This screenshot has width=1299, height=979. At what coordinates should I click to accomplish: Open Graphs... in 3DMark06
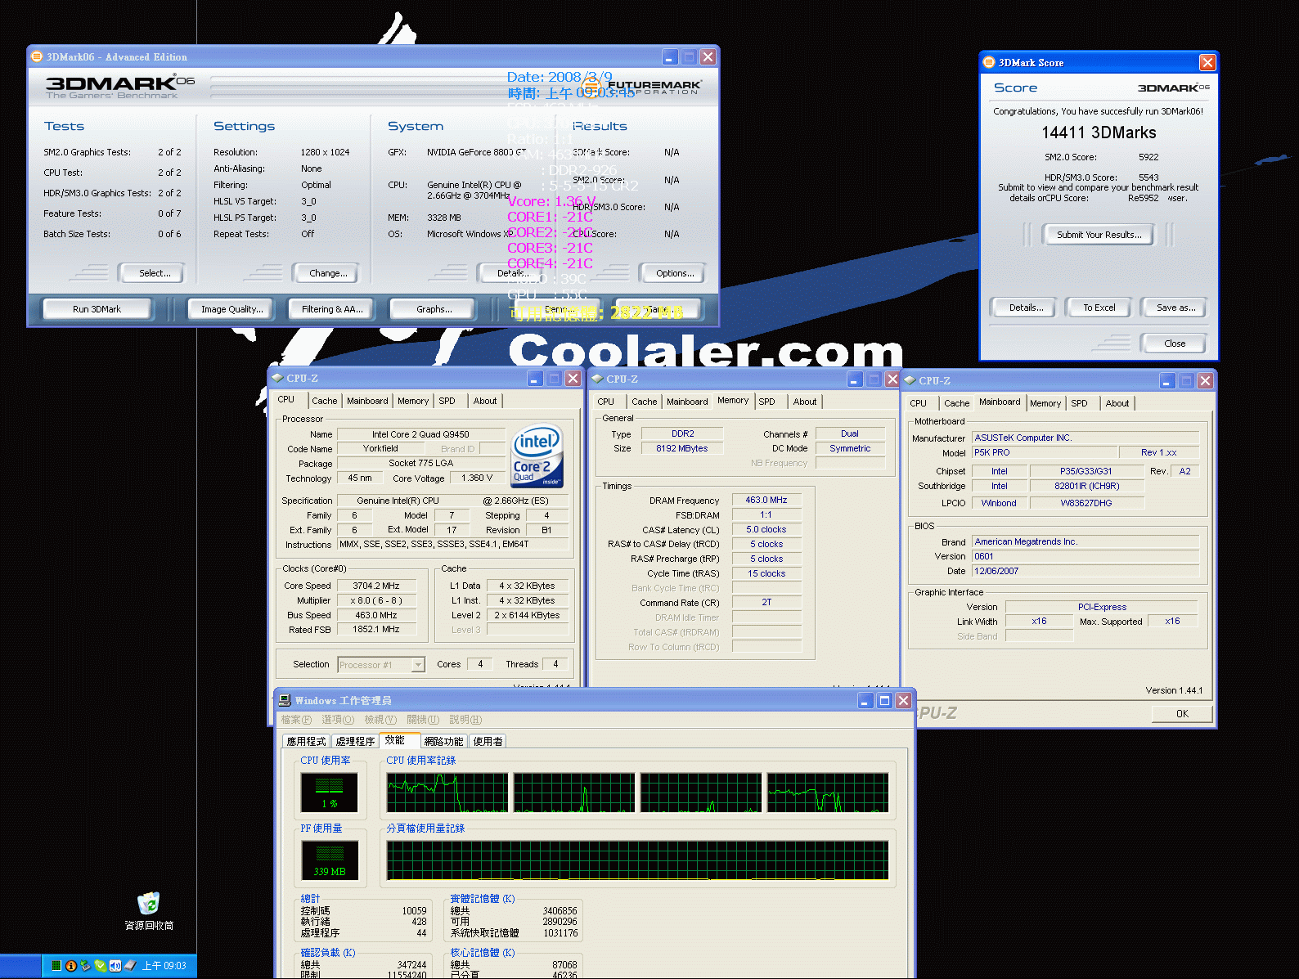coord(434,309)
